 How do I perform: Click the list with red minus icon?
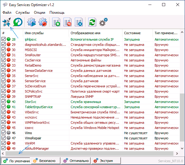[67, 22]
